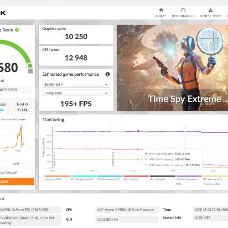Screen dimensions: 228x228
Task: Click the purple CPU clock point on chart
Action: (138, 131)
